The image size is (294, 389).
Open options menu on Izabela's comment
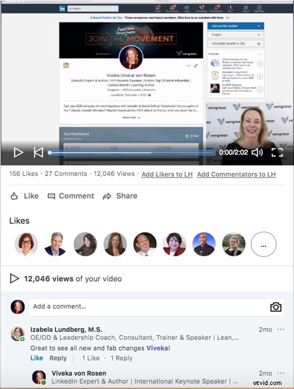[x=281, y=329]
